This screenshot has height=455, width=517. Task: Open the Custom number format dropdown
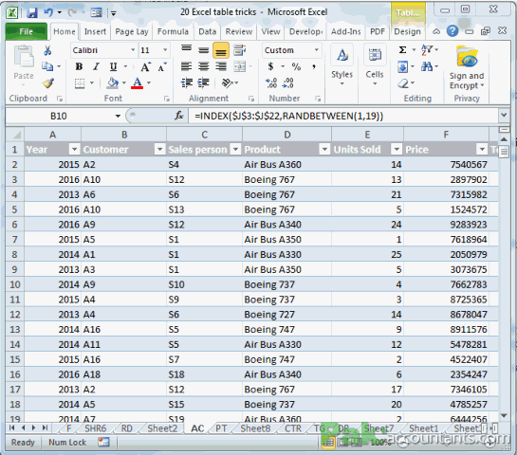(317, 50)
